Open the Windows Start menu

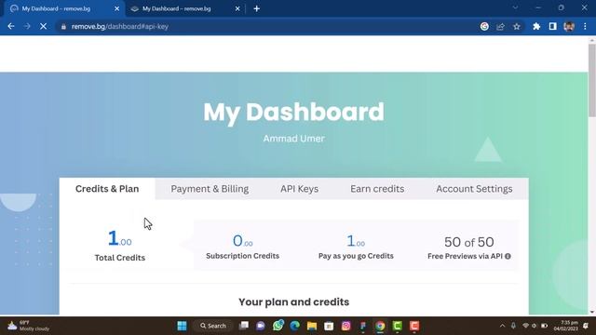click(183, 326)
